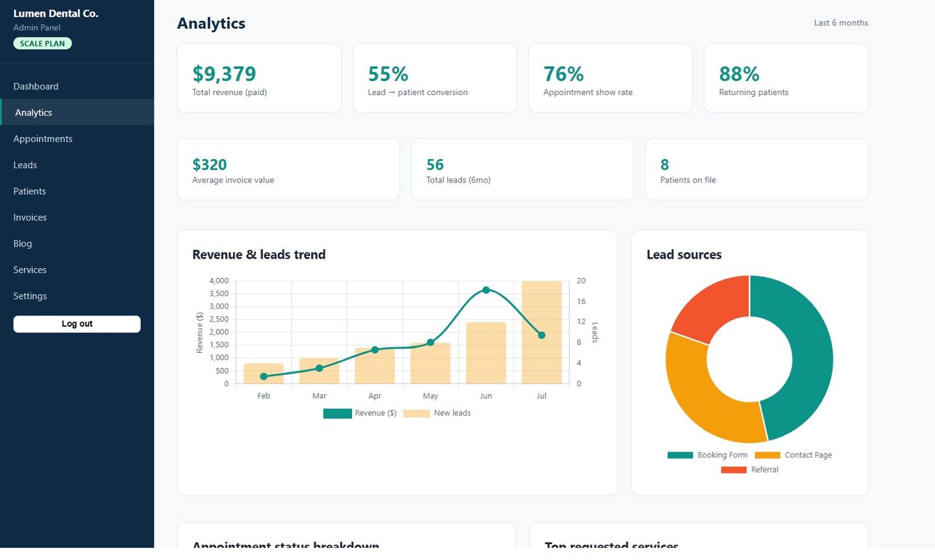The image size is (935, 560).
Task: Toggle Referral legend swatch
Action: click(734, 470)
